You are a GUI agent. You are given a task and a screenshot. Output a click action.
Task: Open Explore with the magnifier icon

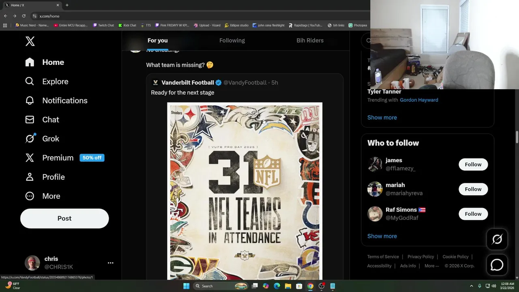(30, 81)
